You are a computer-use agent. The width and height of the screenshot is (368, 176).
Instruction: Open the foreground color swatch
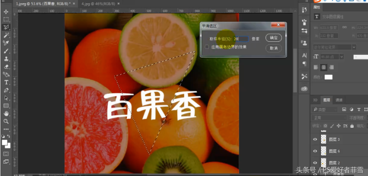[5, 142]
